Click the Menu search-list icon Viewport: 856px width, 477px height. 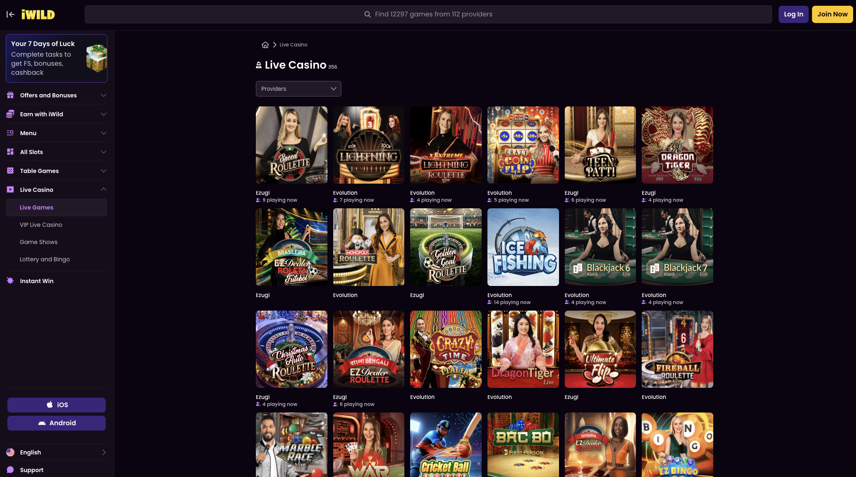coord(10,133)
